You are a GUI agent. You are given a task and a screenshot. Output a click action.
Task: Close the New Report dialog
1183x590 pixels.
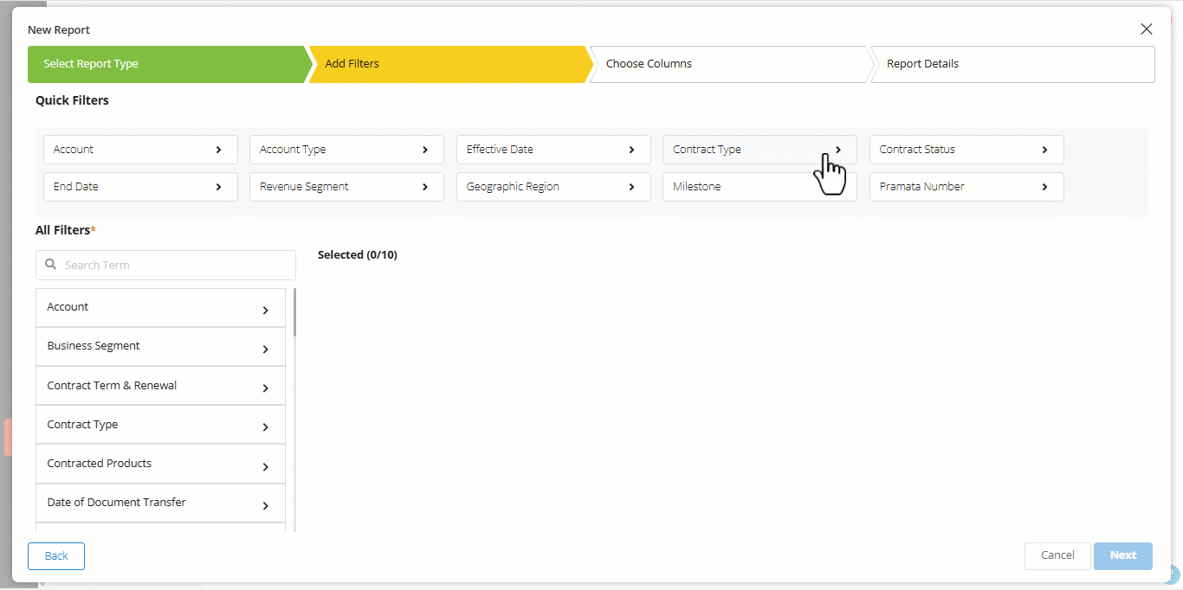tap(1147, 29)
